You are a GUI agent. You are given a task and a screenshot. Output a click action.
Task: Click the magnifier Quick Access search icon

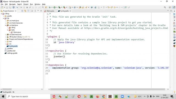click(x=165, y=7)
